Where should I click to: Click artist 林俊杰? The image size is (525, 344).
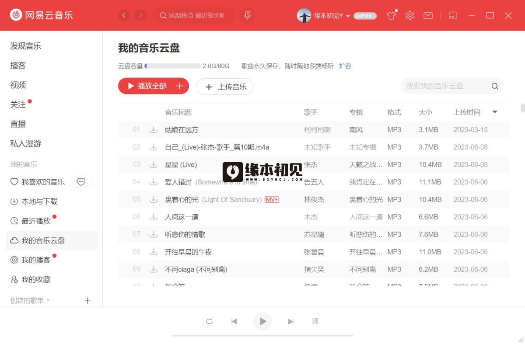pos(314,200)
